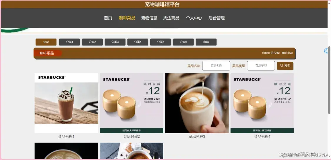Click the red 咖啡菜品 section label

[47, 53]
